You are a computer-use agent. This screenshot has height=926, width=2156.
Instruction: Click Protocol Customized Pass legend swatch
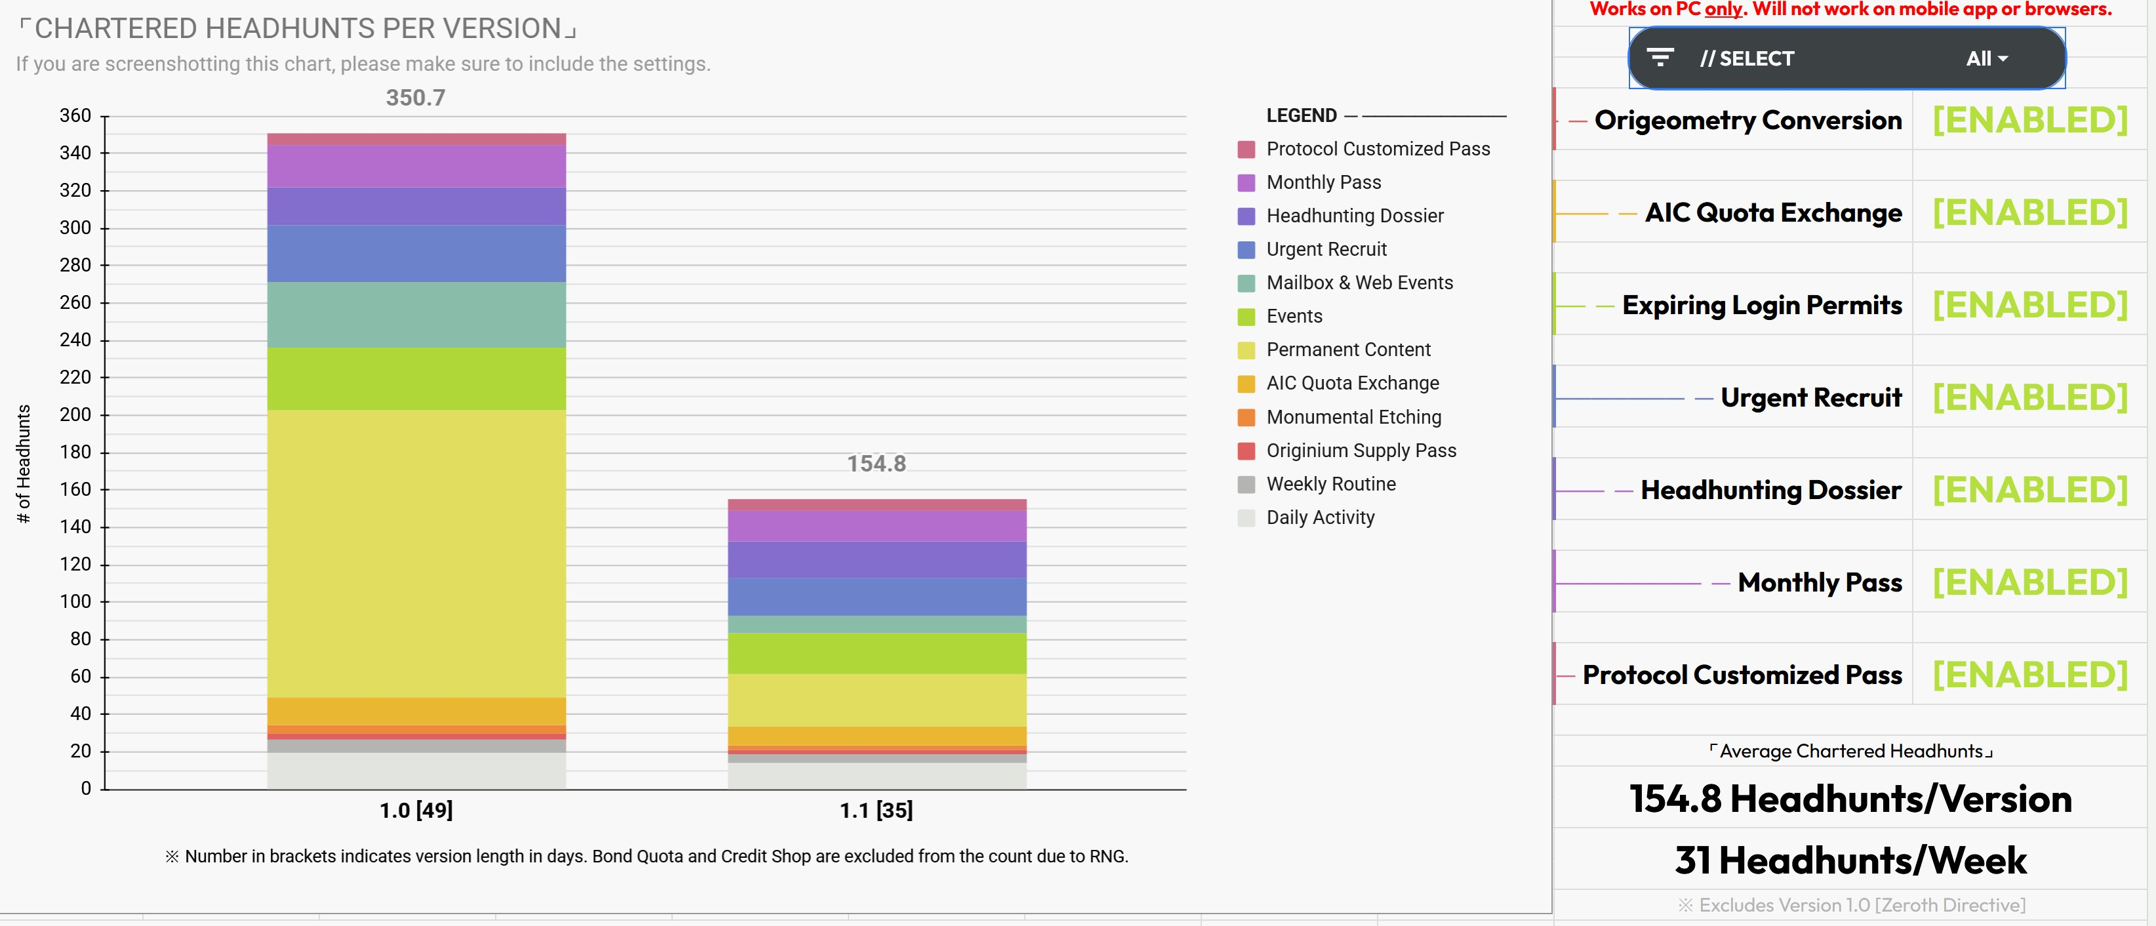(1247, 150)
